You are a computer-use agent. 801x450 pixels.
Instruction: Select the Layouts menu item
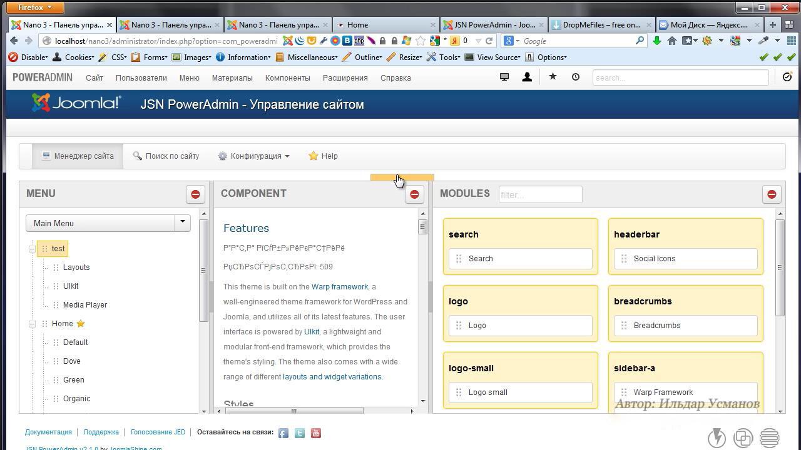(76, 267)
